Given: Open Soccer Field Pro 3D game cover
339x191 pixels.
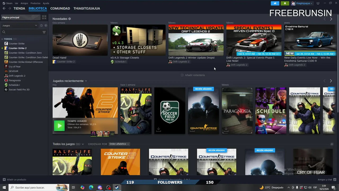Looking at the screenshot, I should (170, 111).
